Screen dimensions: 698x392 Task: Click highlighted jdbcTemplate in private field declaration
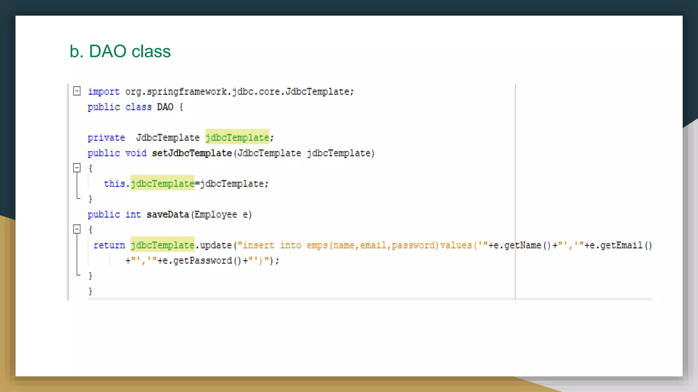237,137
